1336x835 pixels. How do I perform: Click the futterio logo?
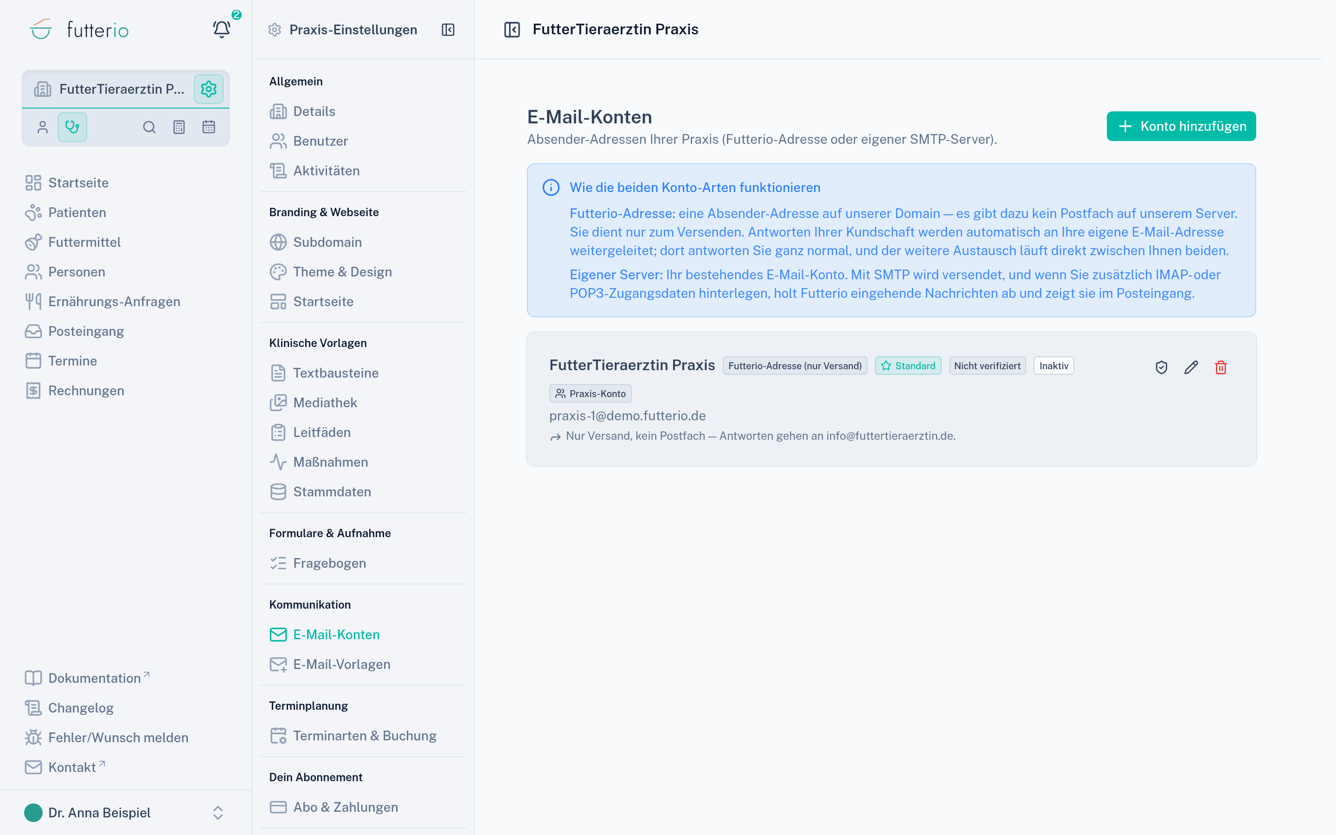79,29
